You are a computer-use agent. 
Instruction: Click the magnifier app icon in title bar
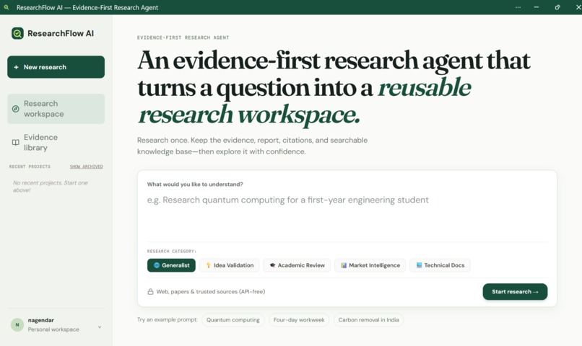pyautogui.click(x=6, y=7)
